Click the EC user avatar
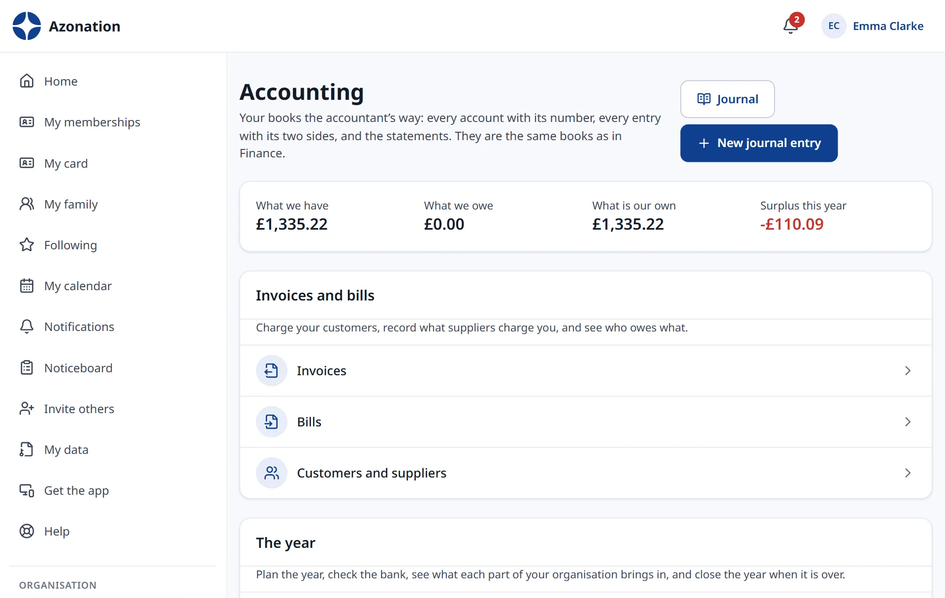945x598 pixels. 834,26
